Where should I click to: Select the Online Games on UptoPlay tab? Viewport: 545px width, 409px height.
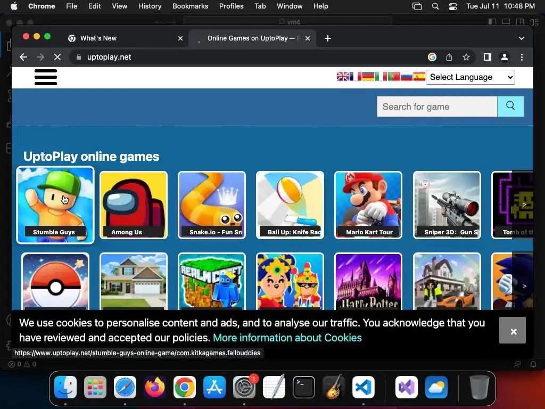click(252, 38)
